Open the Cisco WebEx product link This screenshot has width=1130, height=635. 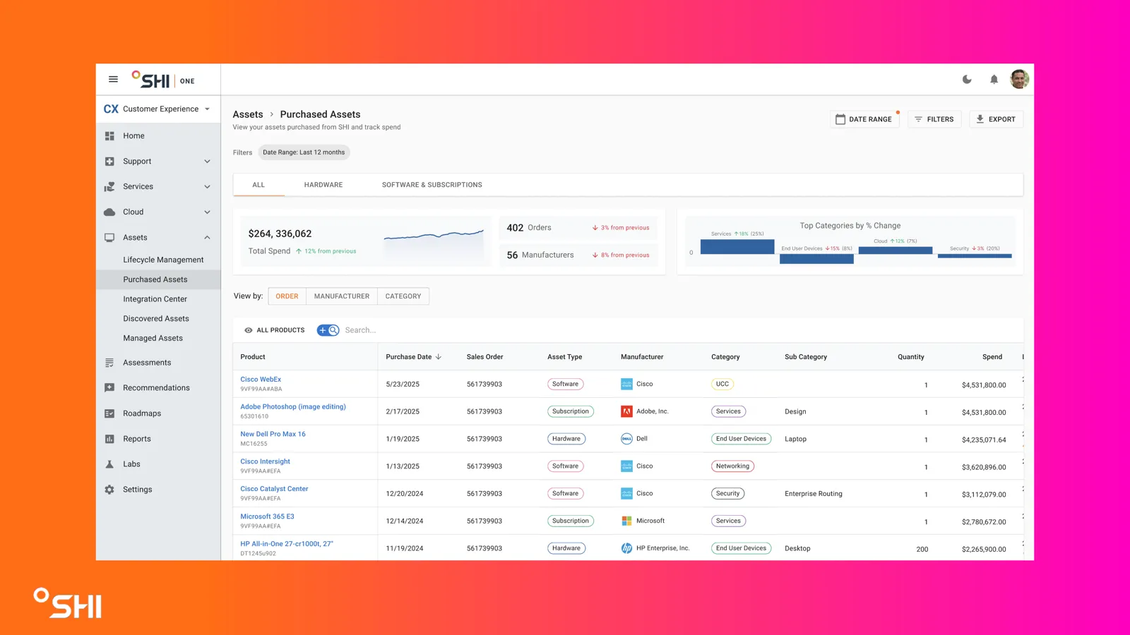(x=261, y=380)
